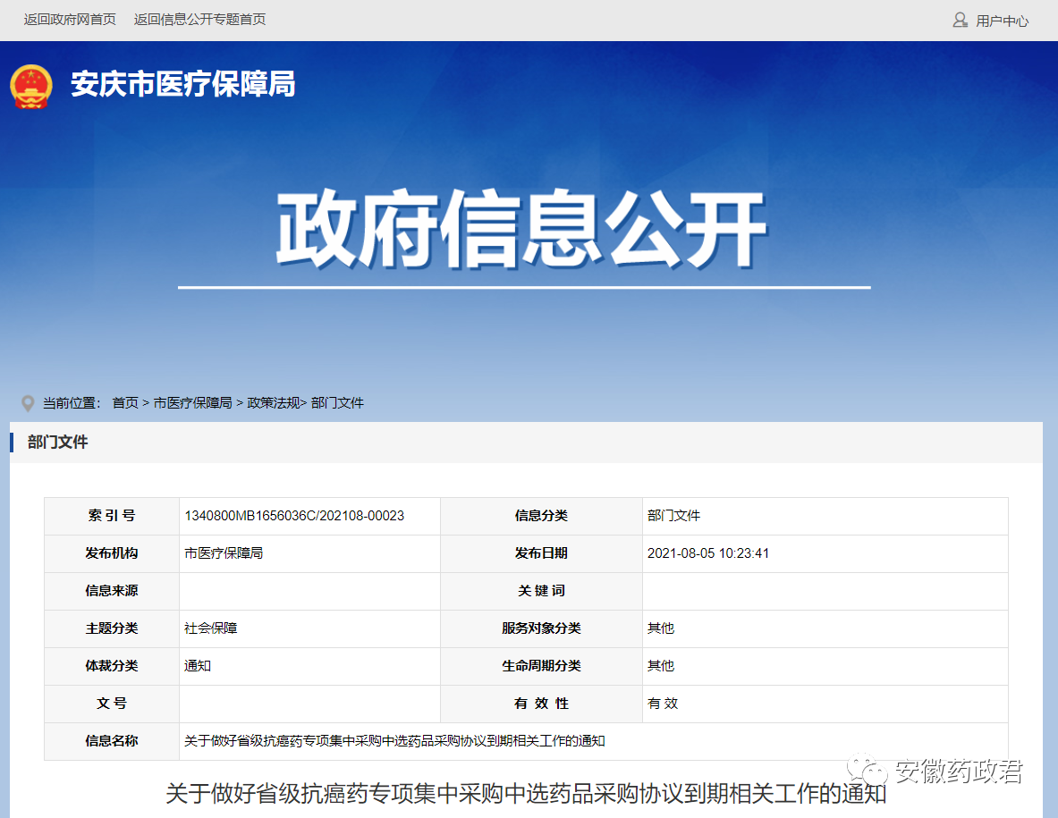The width and height of the screenshot is (1058, 818).
Task: Click the 信息名称 label cell
Action: click(112, 742)
